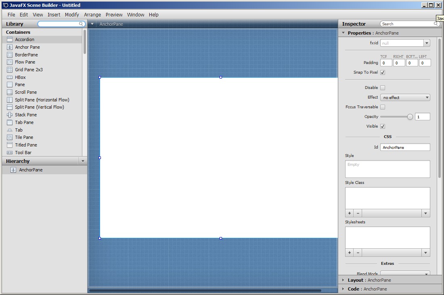Toggle the Snap To Pixel checkbox
The image size is (444, 295).
tap(383, 72)
